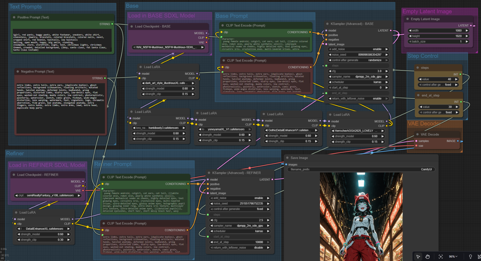Collapse the KSampler (Advanced) - BASE node
Image resolution: width=481 pixels, height=261 pixels.
(x=327, y=24)
